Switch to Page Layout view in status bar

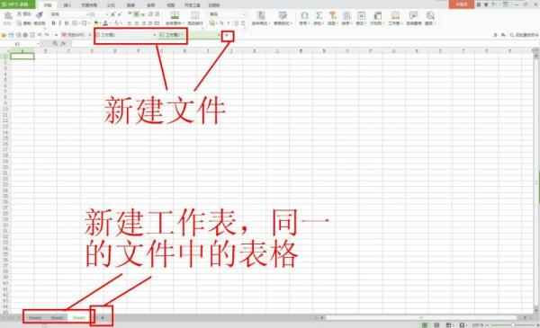436,325
